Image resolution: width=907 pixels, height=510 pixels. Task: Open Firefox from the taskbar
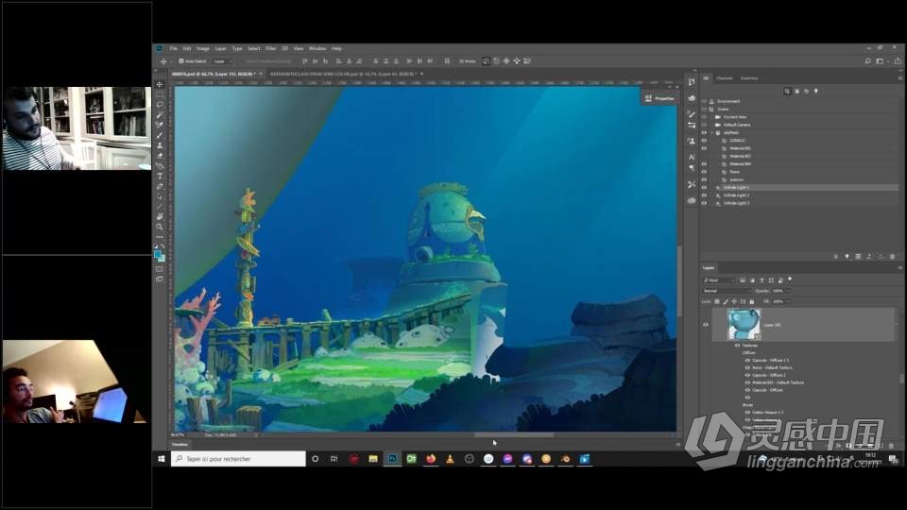431,459
